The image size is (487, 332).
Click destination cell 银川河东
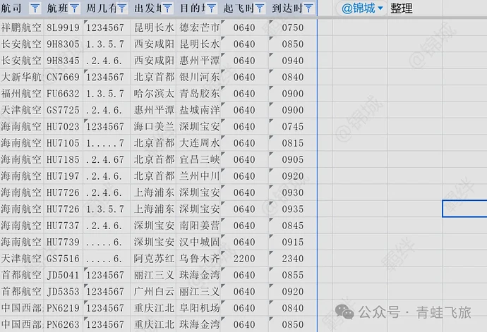[x=200, y=77]
